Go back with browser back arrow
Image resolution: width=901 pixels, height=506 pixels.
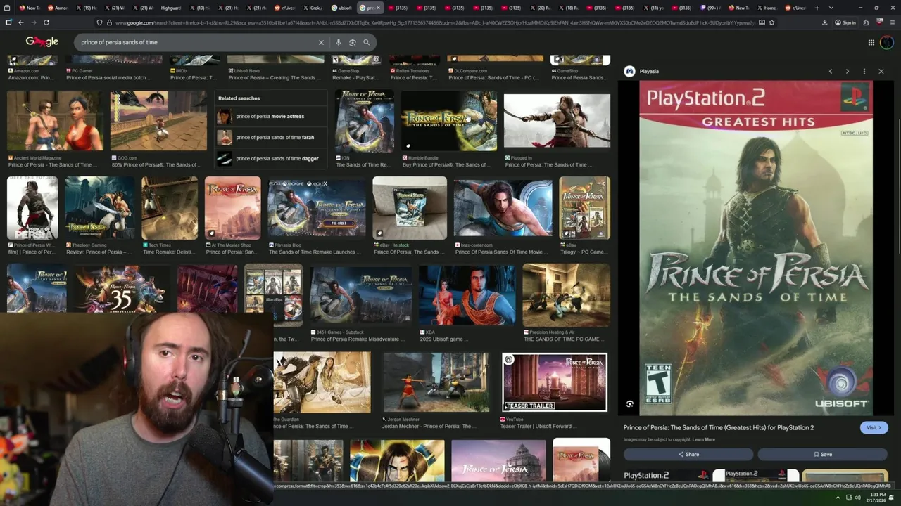click(20, 22)
